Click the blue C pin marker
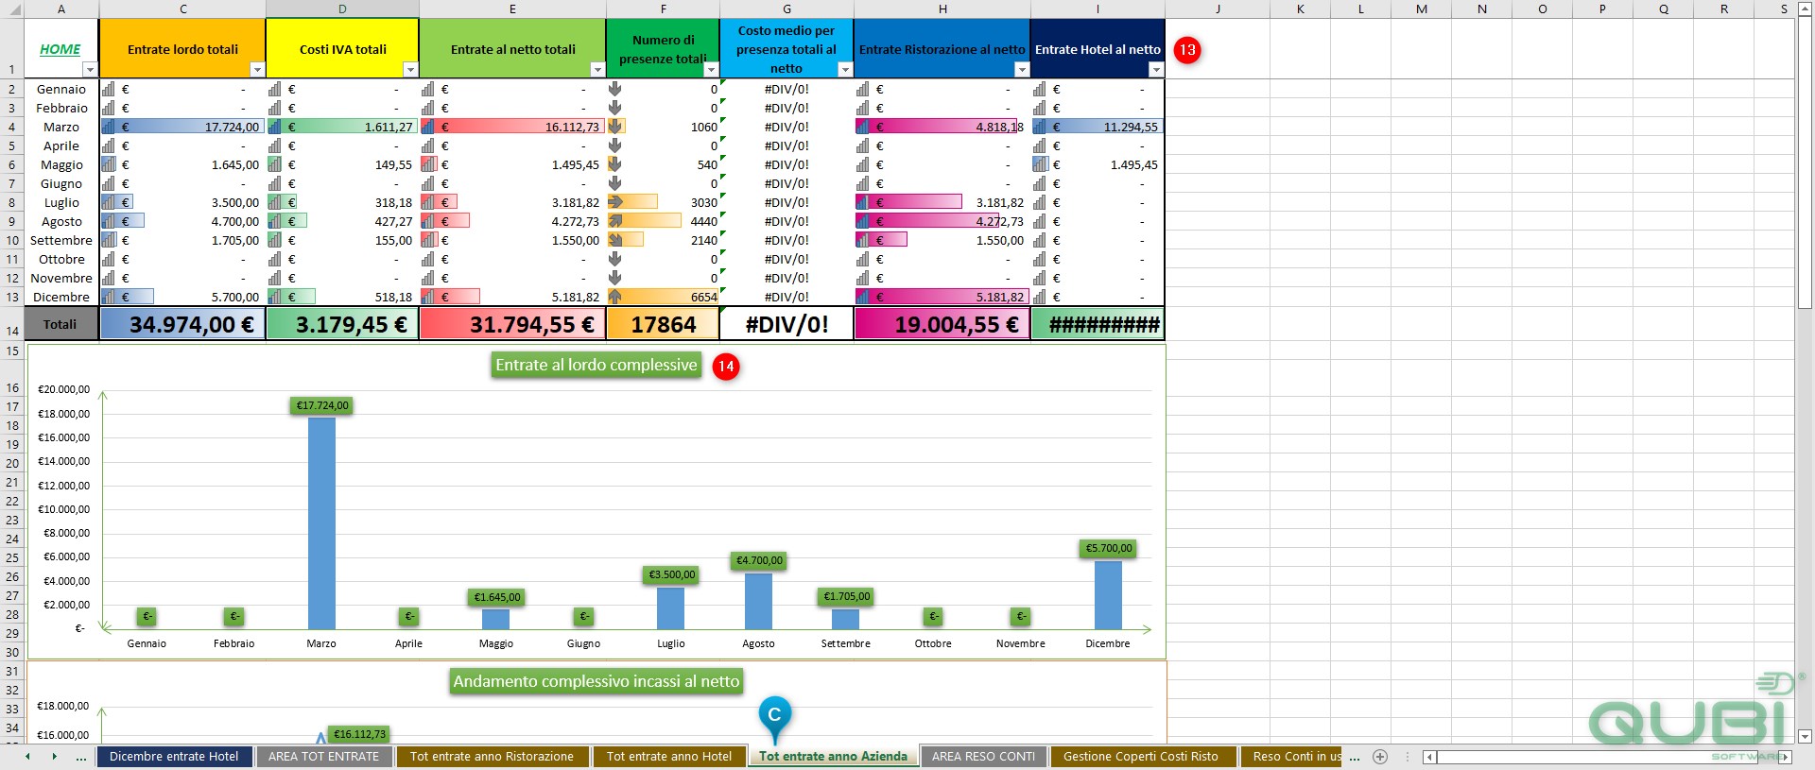This screenshot has width=1815, height=770. tap(774, 717)
